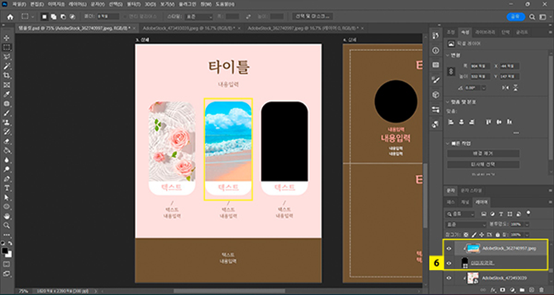Image resolution: width=554 pixels, height=295 pixels.
Task: Select the Horizontal Type tool
Action: click(x=7, y=188)
